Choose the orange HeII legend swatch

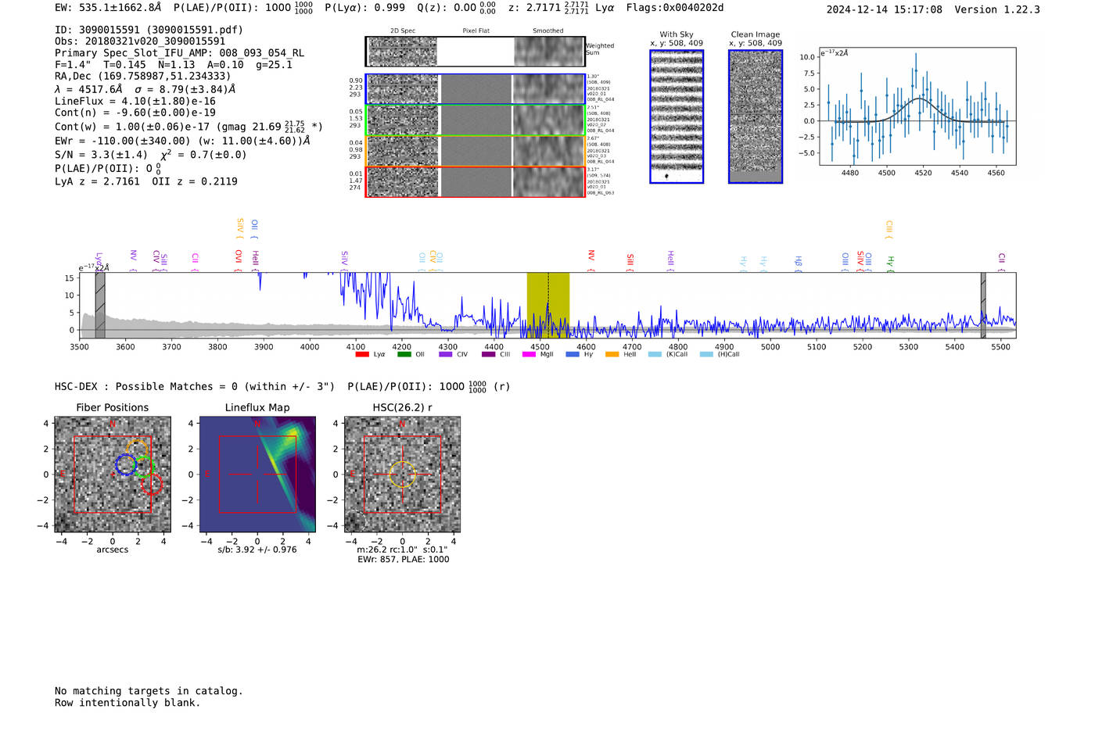pyautogui.click(x=612, y=355)
